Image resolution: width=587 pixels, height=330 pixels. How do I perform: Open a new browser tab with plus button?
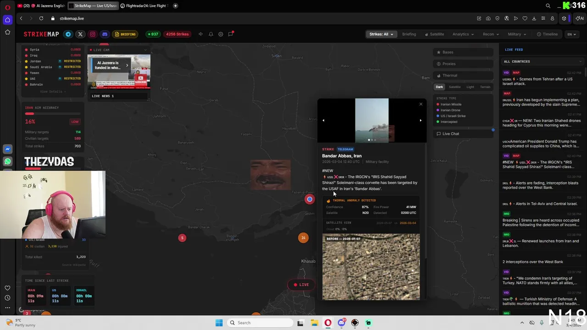coord(176,5)
